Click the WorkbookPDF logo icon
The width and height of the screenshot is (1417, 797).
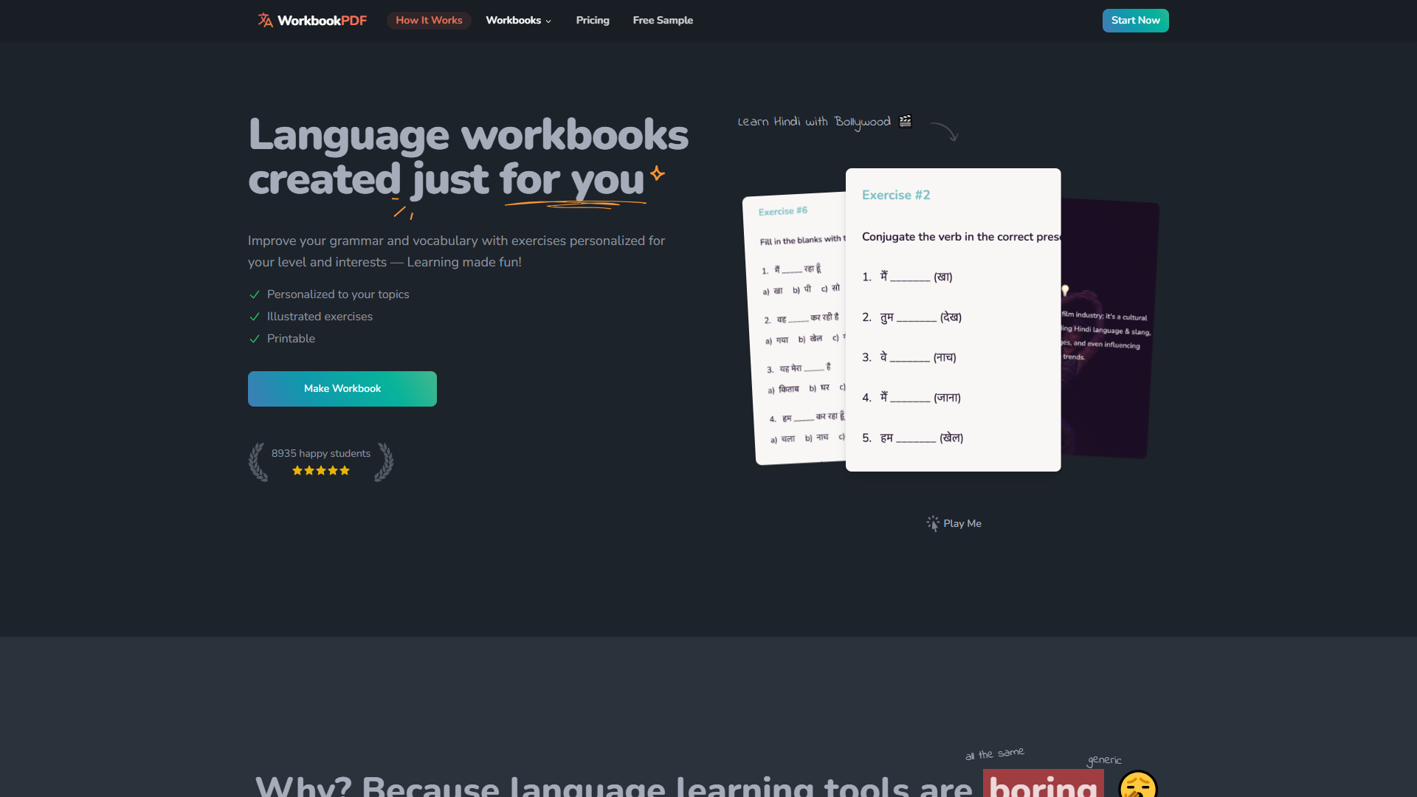coord(265,20)
